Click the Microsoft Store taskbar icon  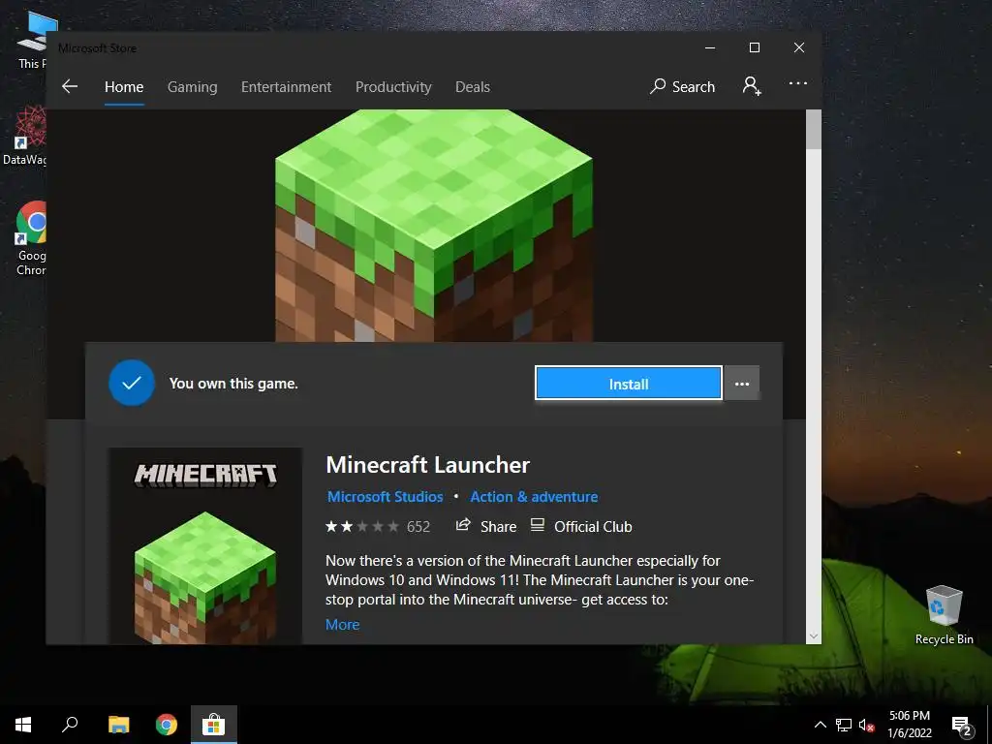pos(214,725)
